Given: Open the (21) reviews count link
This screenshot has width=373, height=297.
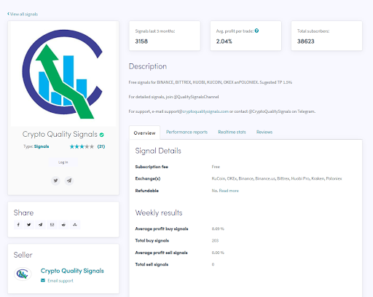Looking at the screenshot, I should (x=101, y=146).
